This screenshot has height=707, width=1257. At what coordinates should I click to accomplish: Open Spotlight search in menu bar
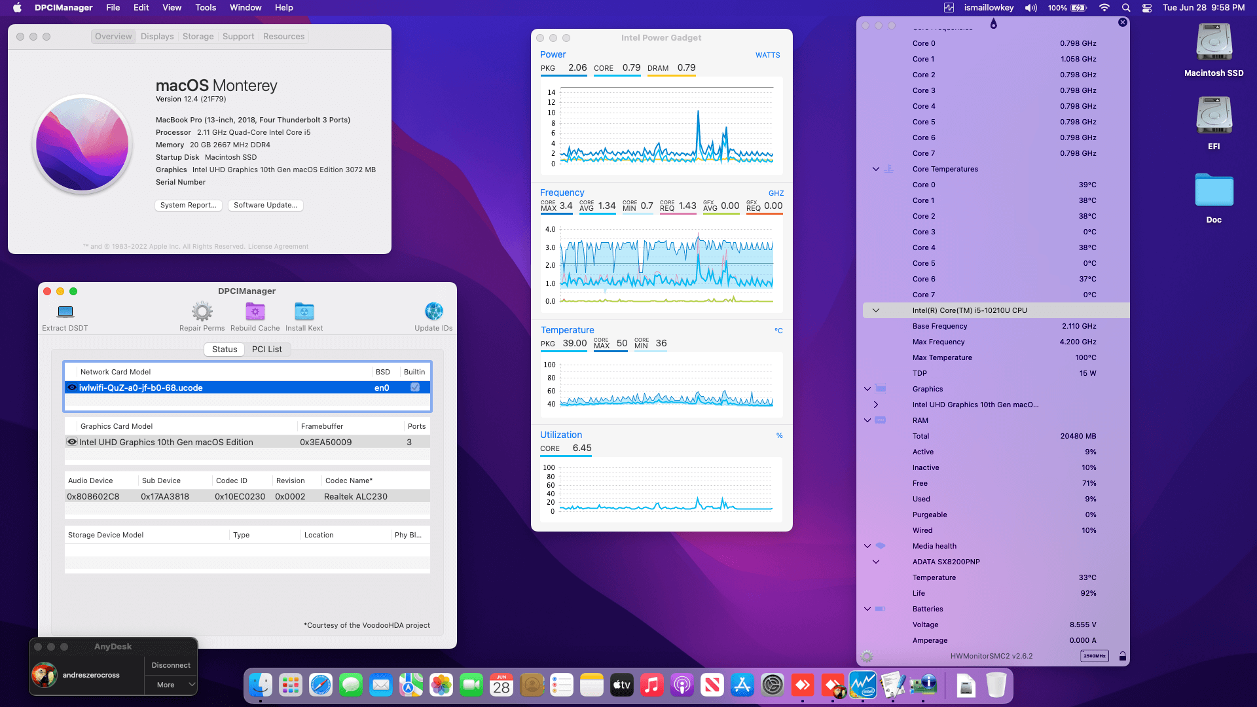coord(1126,8)
